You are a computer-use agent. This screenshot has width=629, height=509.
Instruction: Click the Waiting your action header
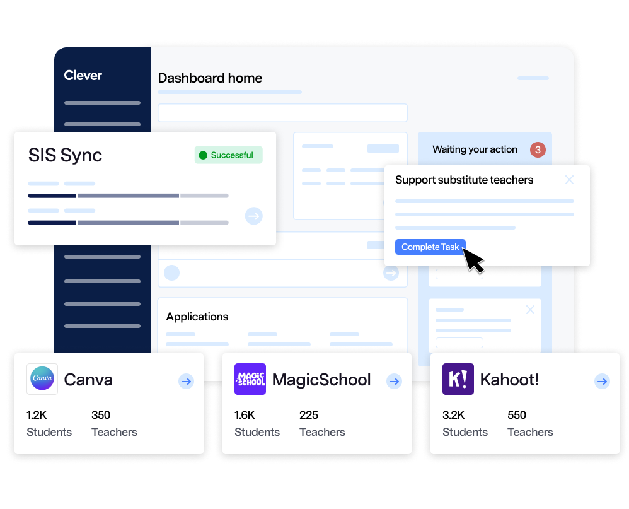[x=475, y=149]
